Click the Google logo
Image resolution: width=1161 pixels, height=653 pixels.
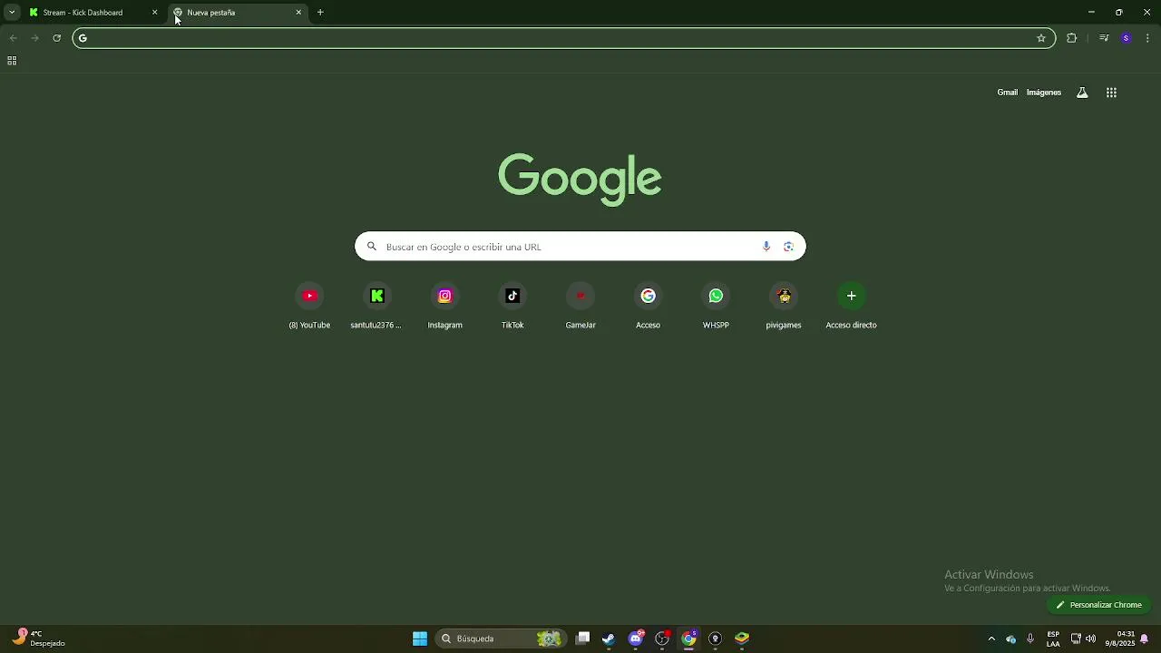pos(580,179)
